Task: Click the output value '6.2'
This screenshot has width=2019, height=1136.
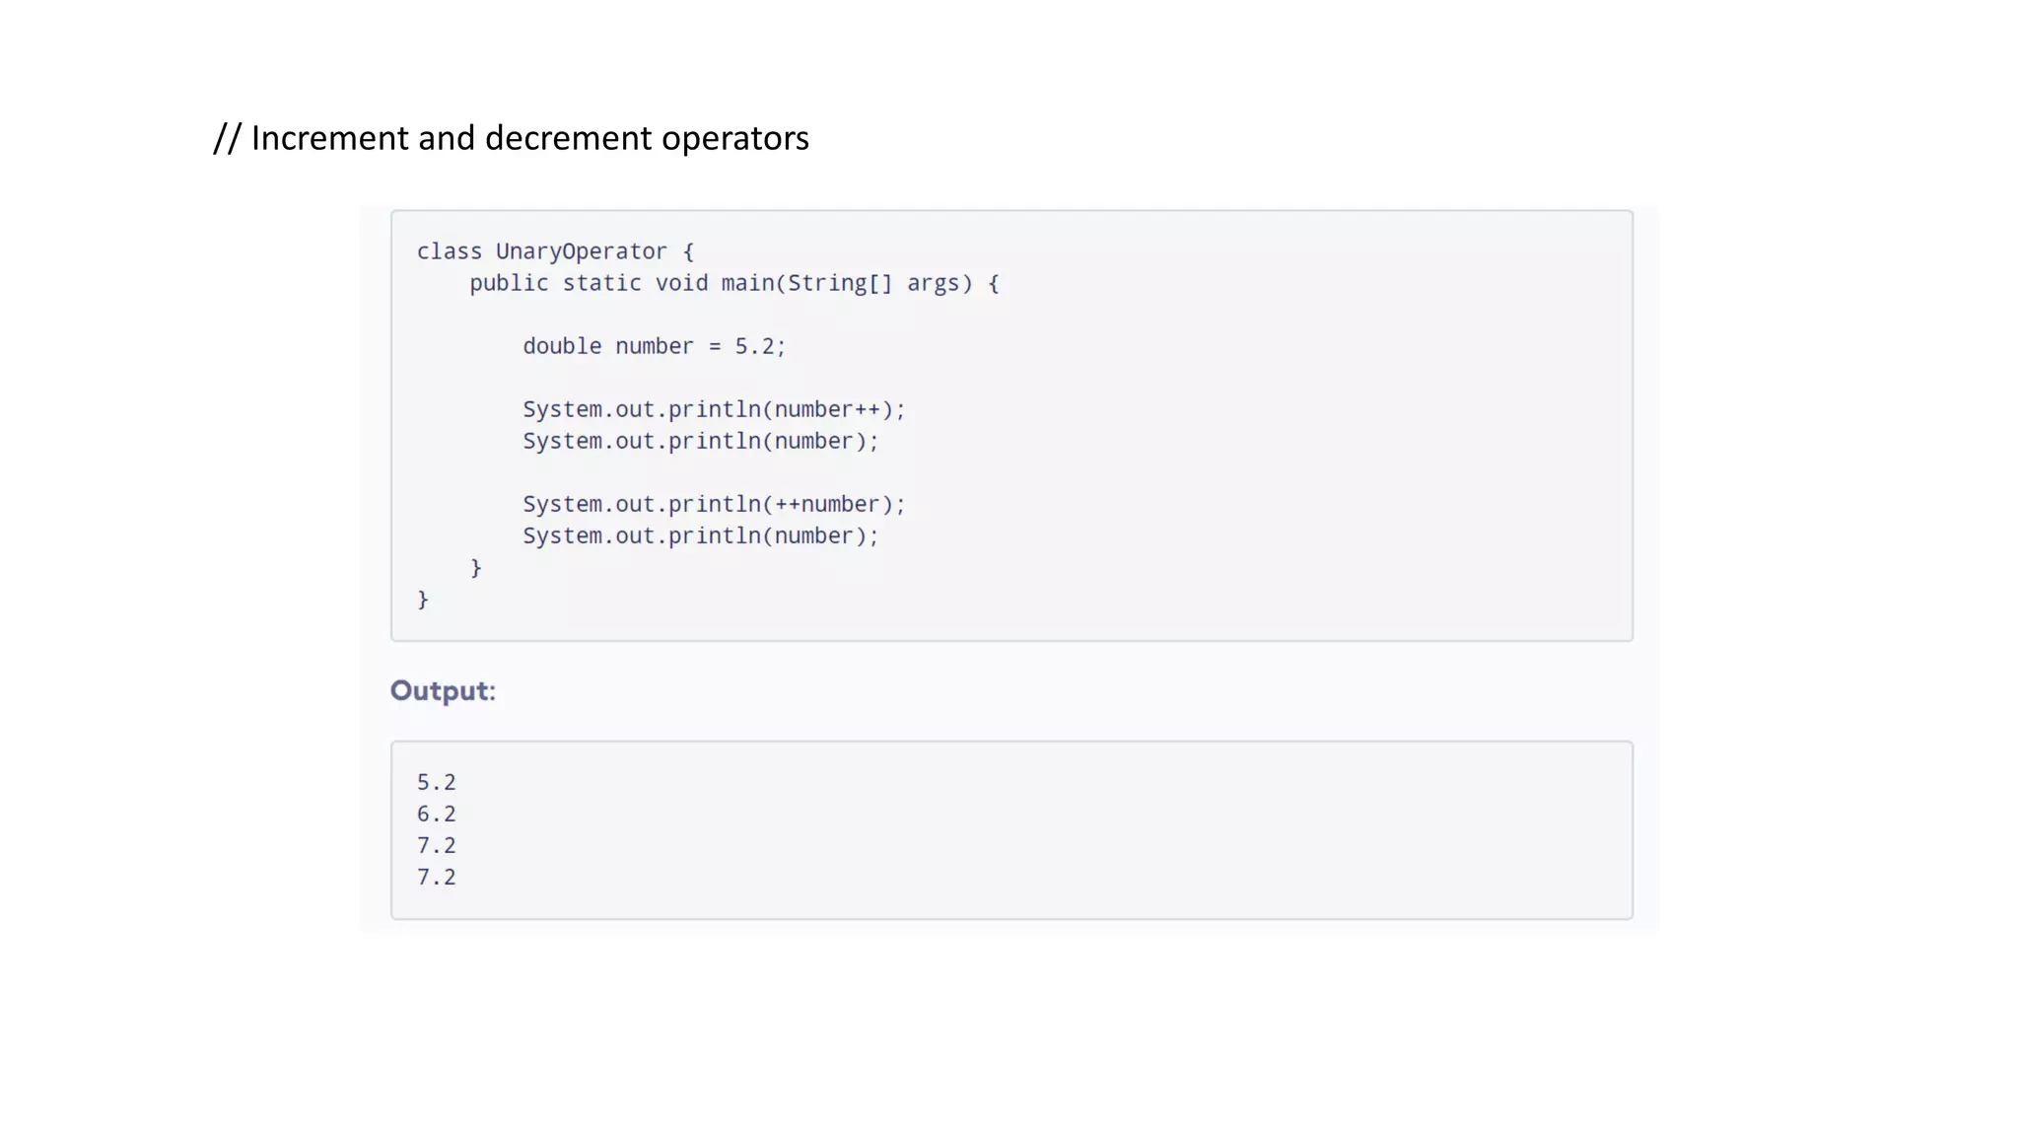Action: (x=437, y=814)
